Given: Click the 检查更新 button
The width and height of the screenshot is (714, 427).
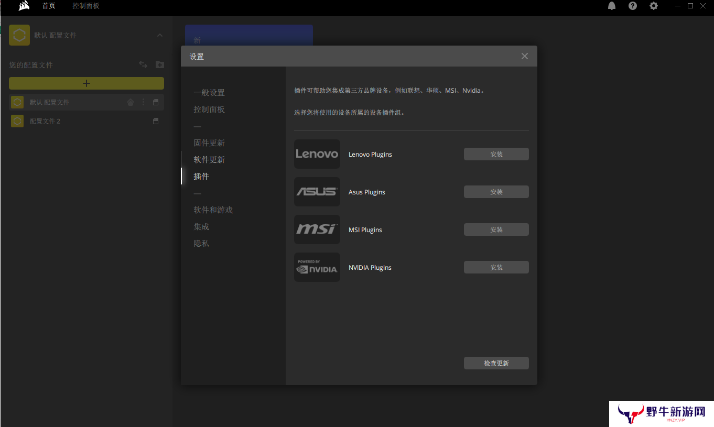Looking at the screenshot, I should point(496,363).
